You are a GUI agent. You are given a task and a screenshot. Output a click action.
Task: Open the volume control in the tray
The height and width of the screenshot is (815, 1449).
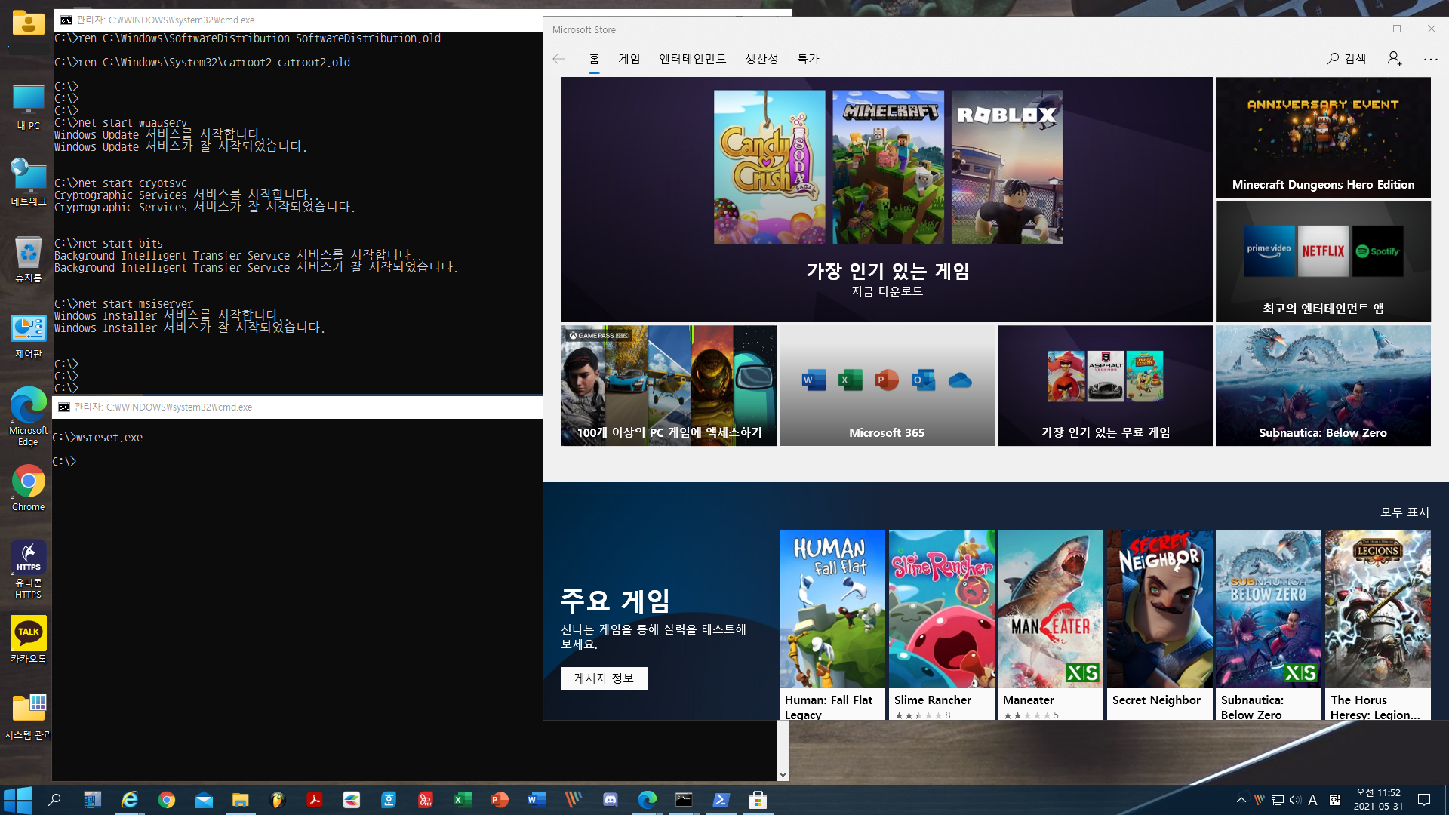click(1295, 800)
